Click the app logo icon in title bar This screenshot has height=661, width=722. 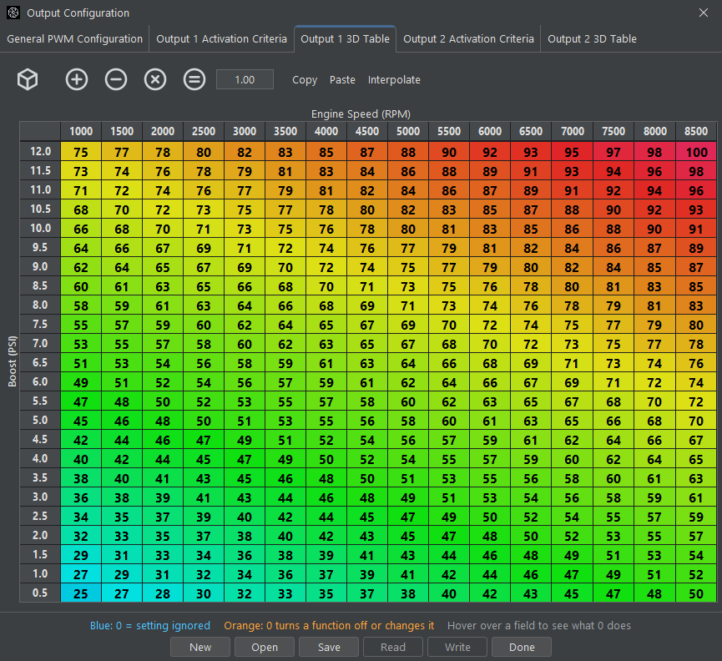pos(13,13)
